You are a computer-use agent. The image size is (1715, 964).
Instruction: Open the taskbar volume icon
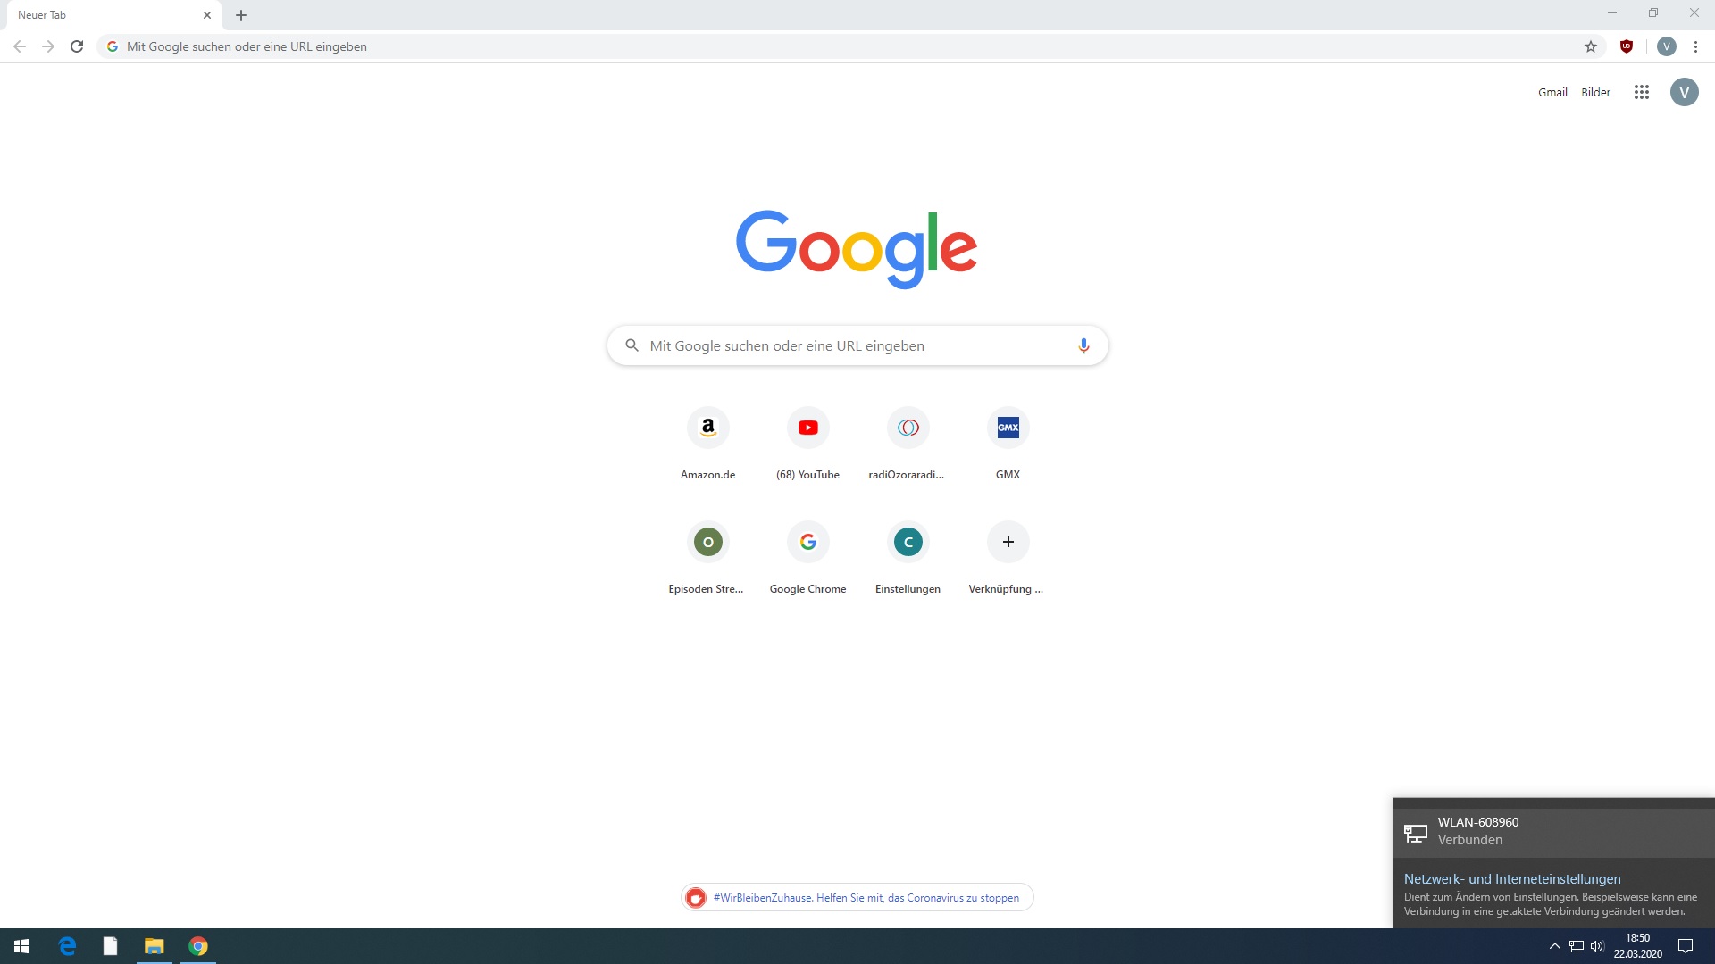click(x=1597, y=946)
